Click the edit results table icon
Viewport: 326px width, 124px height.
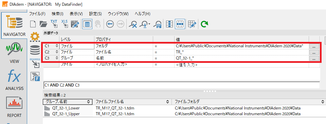192,24
